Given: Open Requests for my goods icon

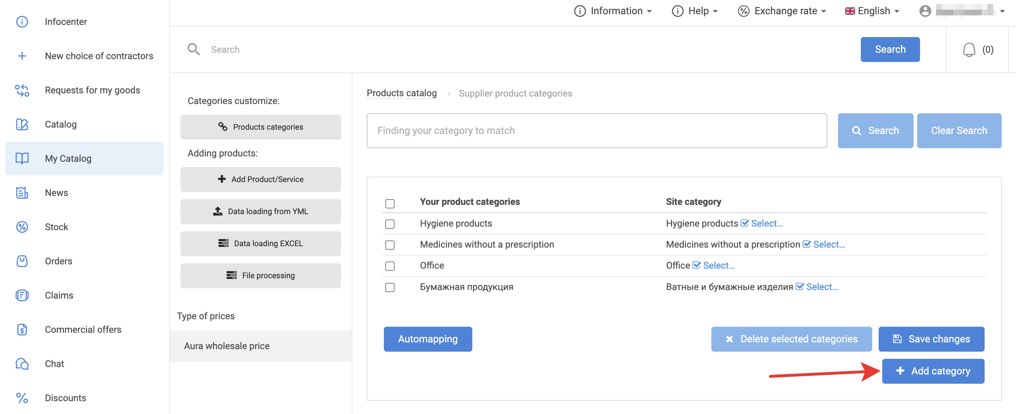Looking at the screenshot, I should [x=22, y=90].
